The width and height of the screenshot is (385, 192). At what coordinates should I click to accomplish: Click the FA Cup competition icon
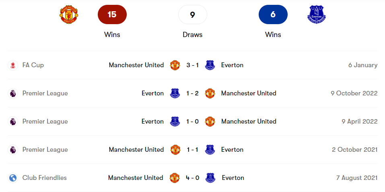tap(13, 65)
